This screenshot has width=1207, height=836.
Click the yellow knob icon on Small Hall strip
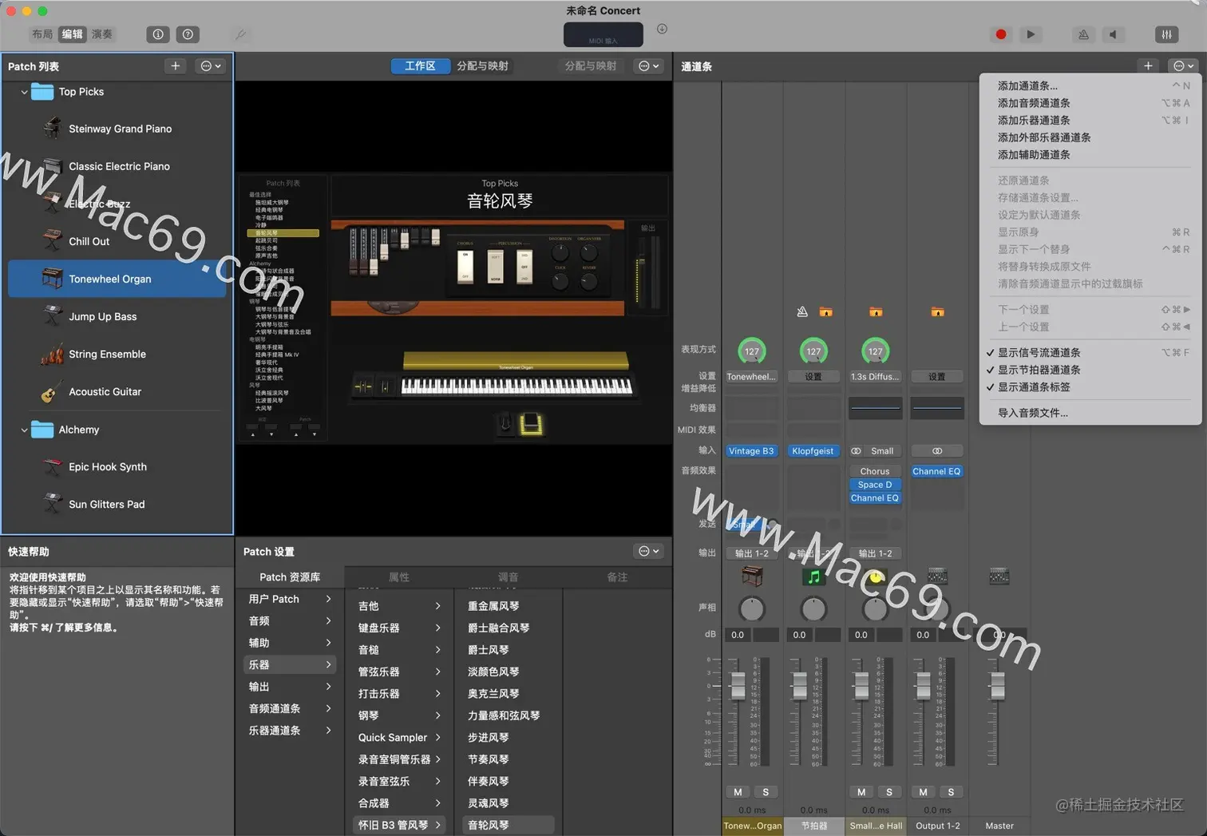tap(876, 576)
